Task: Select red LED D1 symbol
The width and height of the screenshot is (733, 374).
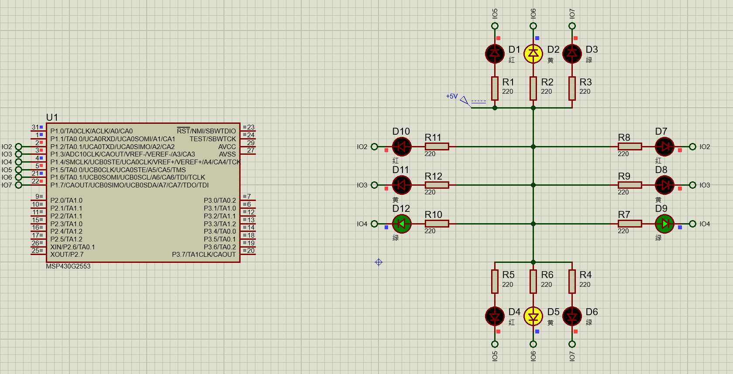Action: [495, 53]
